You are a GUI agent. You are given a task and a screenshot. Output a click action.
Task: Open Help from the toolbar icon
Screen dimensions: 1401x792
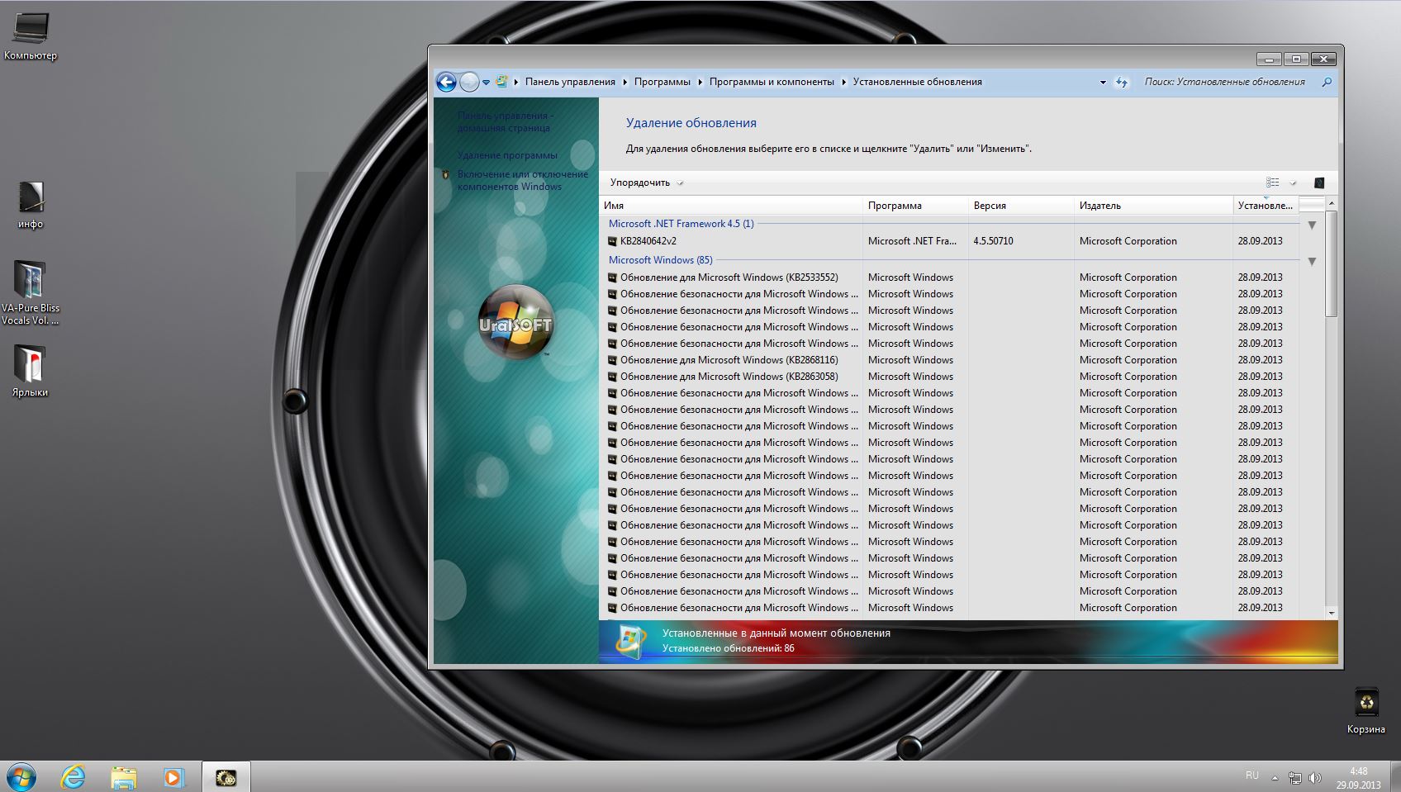1319,183
